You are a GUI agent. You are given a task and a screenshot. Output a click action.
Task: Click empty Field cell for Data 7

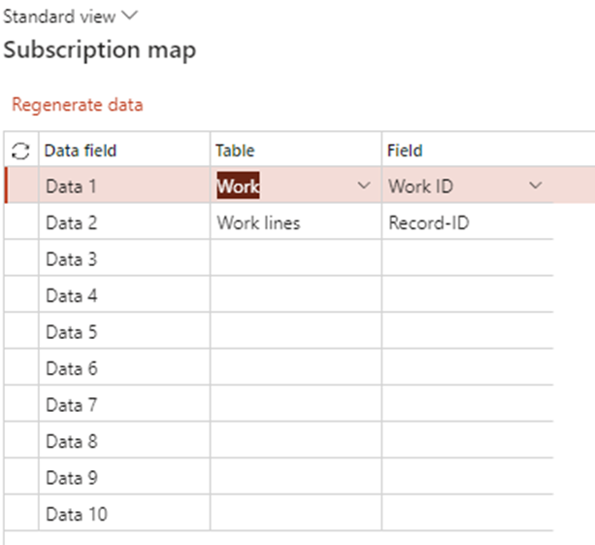pyautogui.click(x=468, y=404)
